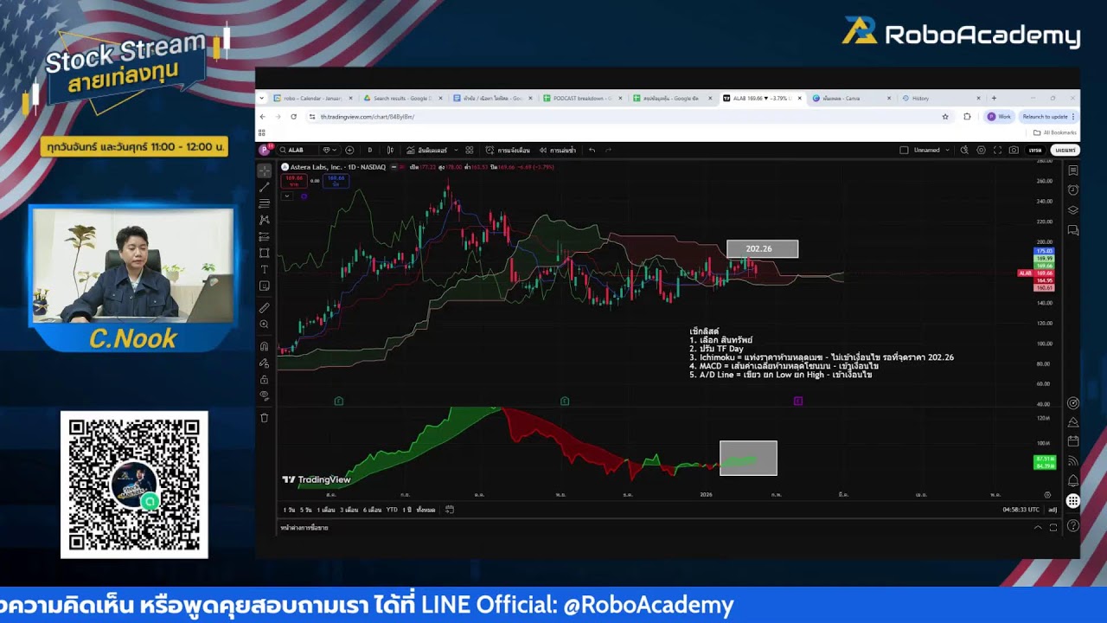The image size is (1107, 623).
Task: Undo the last chart action
Action: (592, 151)
